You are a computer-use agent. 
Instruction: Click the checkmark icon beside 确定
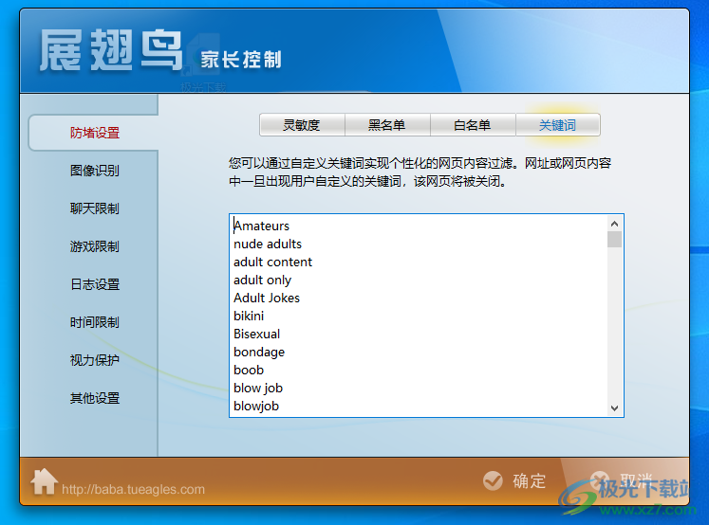pos(492,480)
